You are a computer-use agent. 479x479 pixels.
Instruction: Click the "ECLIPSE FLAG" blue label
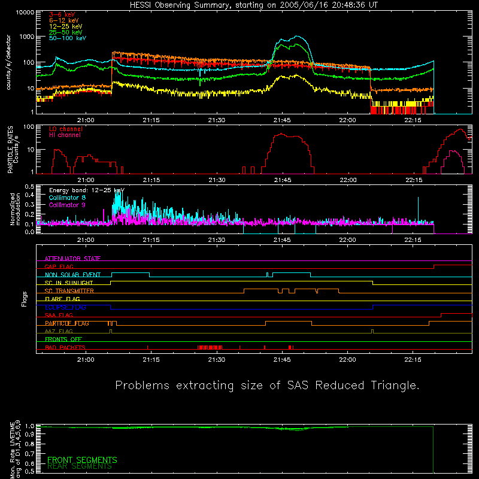point(65,307)
